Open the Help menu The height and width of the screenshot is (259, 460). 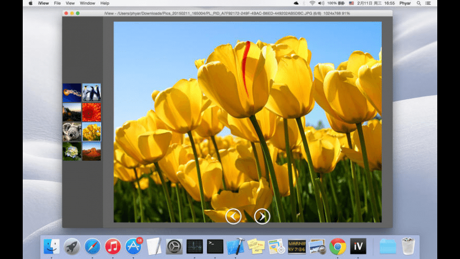(105, 3)
